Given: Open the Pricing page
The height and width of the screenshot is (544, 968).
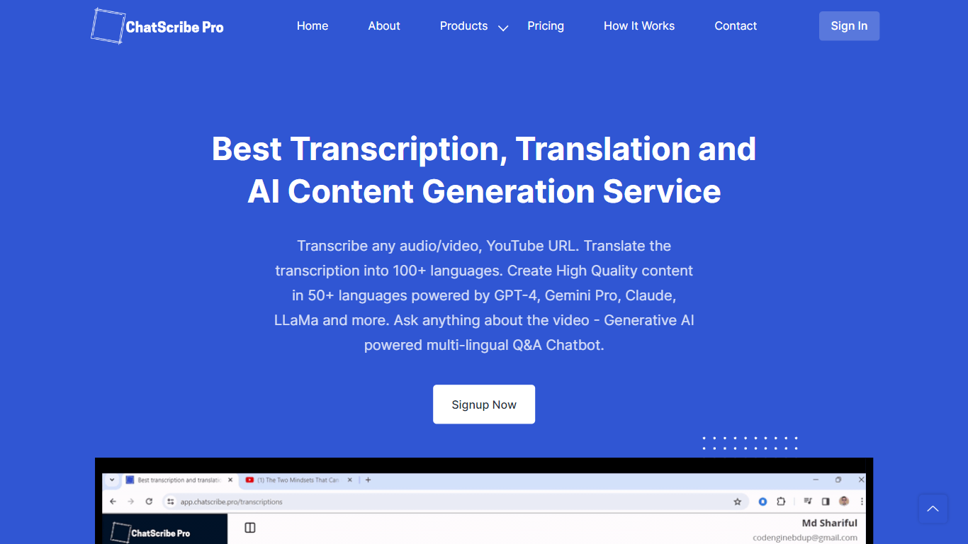Looking at the screenshot, I should (546, 26).
